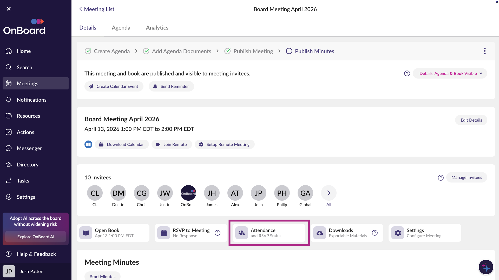Switch to the Agenda tab
The image size is (499, 280).
pos(121,27)
